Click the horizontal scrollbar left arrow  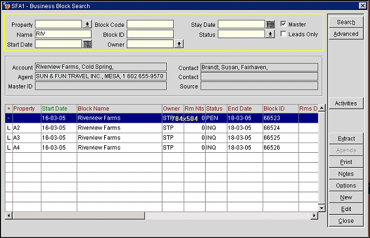pyautogui.click(x=9, y=215)
